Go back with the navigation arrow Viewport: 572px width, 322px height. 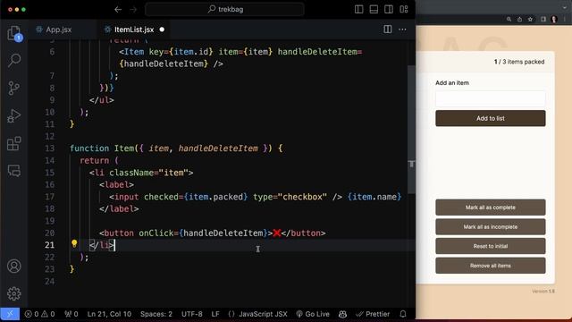[118, 10]
